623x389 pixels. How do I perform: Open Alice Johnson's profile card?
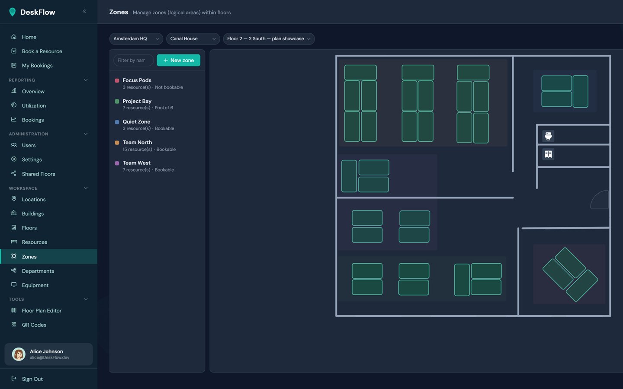click(x=48, y=354)
